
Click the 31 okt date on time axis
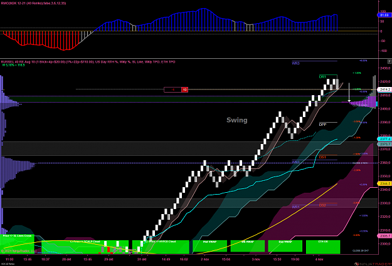(x=142, y=259)
